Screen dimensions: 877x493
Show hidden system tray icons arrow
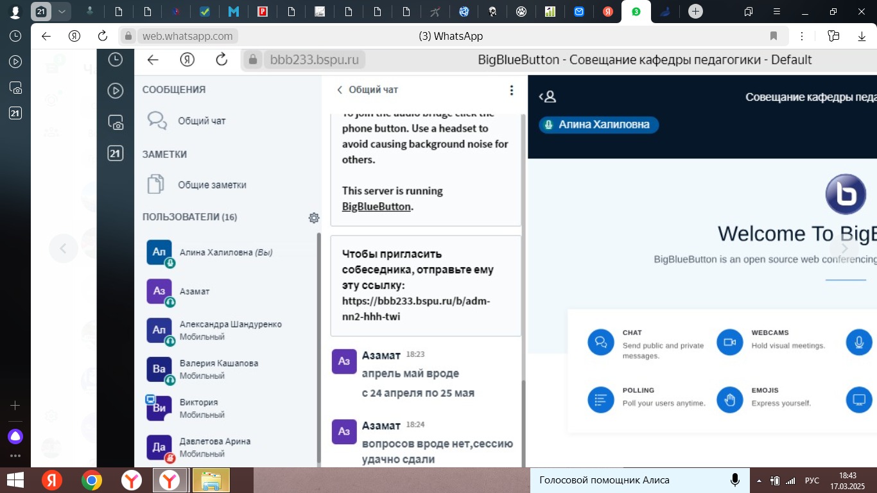pyautogui.click(x=760, y=480)
